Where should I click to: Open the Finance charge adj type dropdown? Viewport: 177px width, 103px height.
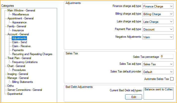158,6
